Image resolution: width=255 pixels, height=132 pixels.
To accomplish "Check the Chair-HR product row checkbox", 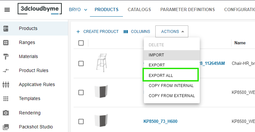I will tap(81, 64).
